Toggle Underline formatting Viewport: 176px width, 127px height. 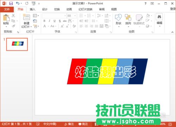(55, 21)
